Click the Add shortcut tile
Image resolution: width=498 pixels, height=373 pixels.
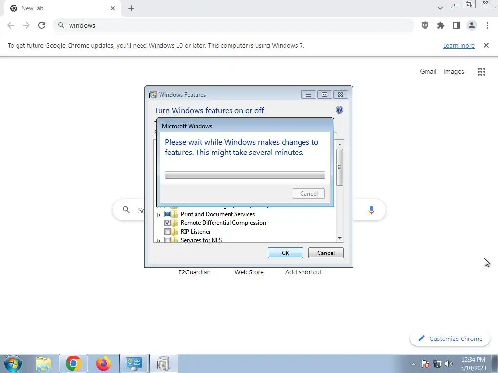click(x=303, y=272)
